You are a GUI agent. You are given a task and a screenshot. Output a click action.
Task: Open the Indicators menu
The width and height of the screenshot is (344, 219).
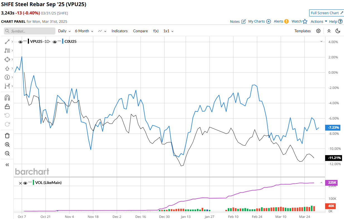click(x=119, y=31)
